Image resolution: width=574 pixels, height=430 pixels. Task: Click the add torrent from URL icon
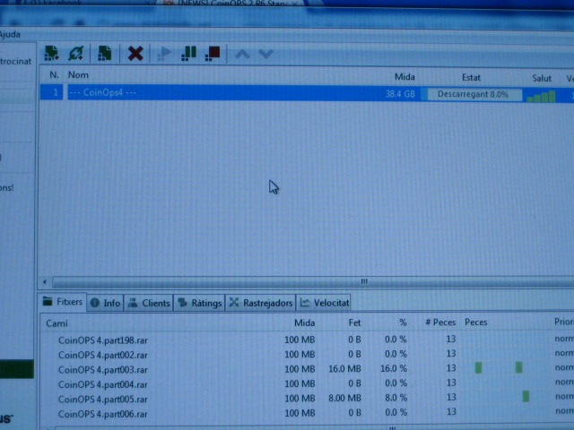pos(76,54)
